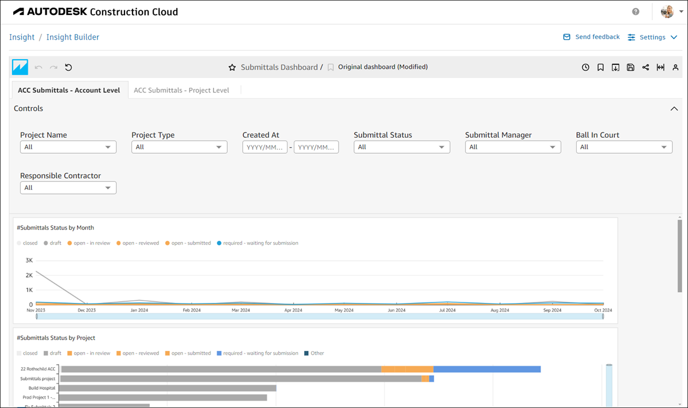Click the Created At end date field

pyautogui.click(x=316, y=147)
